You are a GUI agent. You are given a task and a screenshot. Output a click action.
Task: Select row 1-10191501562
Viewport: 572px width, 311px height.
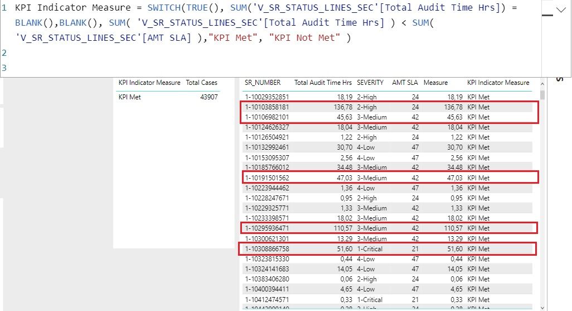click(x=387, y=178)
